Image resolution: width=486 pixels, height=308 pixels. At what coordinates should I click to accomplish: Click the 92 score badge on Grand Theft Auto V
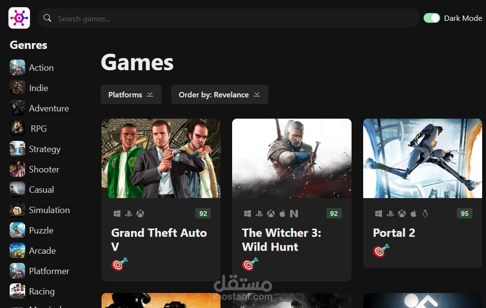[203, 214]
